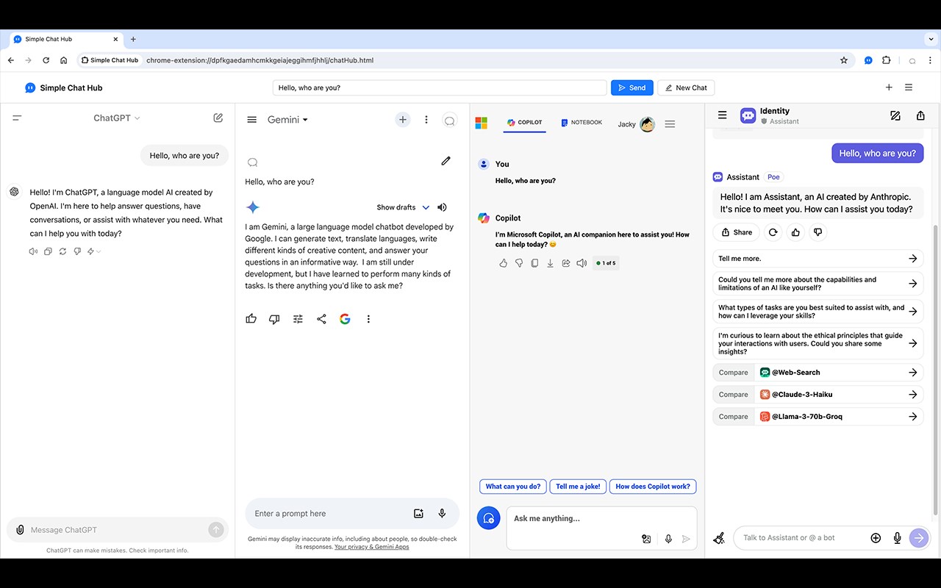Screen dimensions: 941x588
Task: Focus the shared prompt input field
Action: click(440, 87)
